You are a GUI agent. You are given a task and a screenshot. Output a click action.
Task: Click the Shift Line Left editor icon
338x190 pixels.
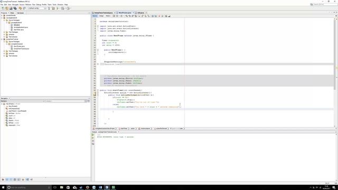pos(153,16)
